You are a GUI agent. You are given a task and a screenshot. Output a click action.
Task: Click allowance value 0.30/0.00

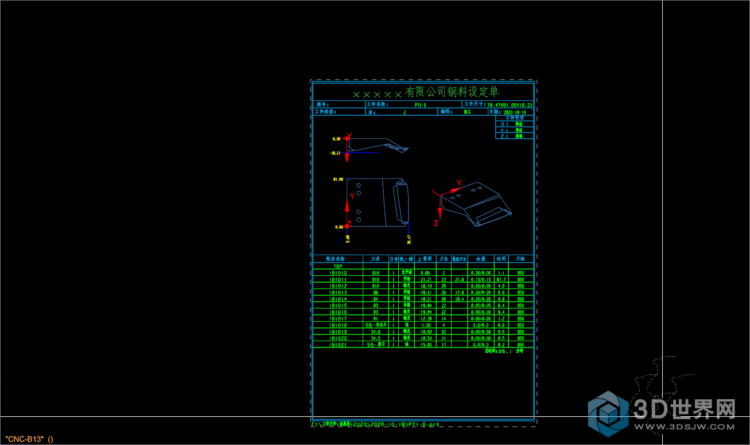[480, 273]
